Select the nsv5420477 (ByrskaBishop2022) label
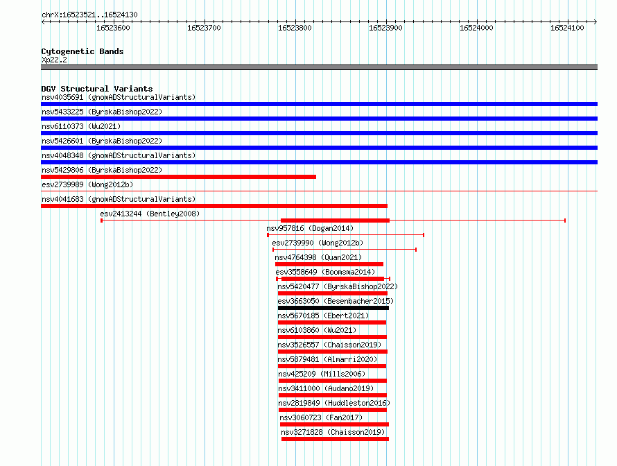The height and width of the screenshot is (466, 617). (x=338, y=286)
